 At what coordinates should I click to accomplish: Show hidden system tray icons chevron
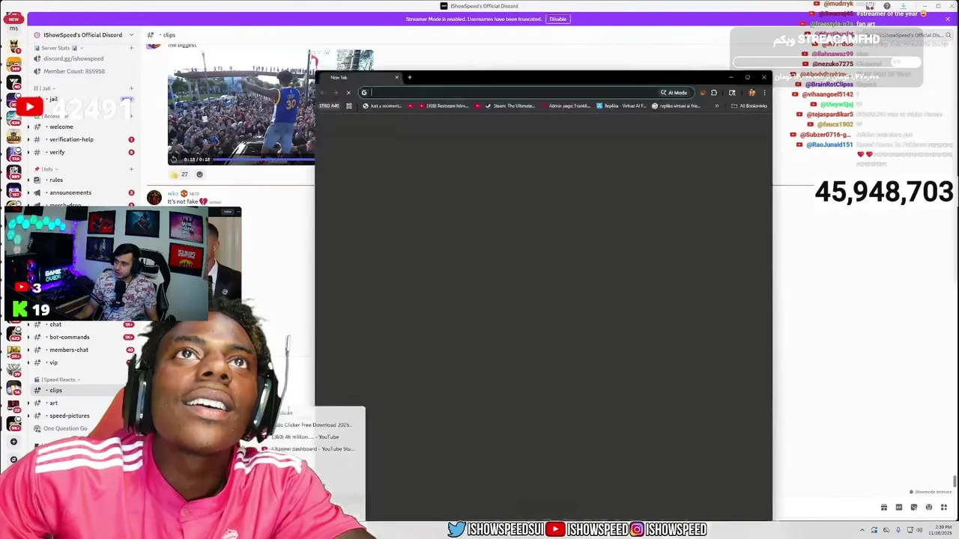point(862,531)
